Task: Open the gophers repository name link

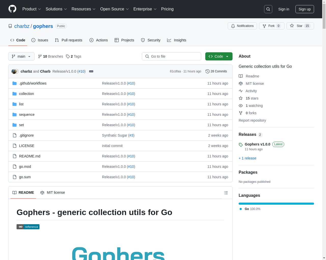Action: pos(43,26)
